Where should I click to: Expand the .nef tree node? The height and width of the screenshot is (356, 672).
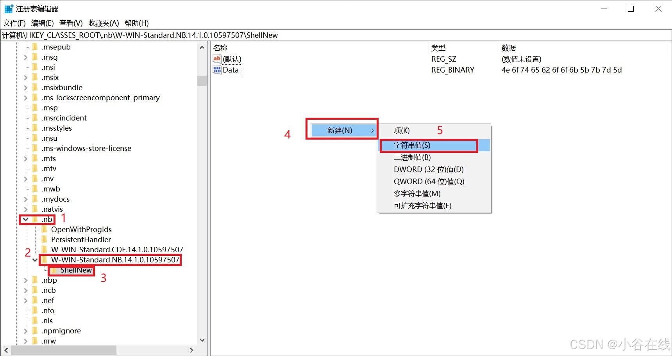pyautogui.click(x=26, y=300)
